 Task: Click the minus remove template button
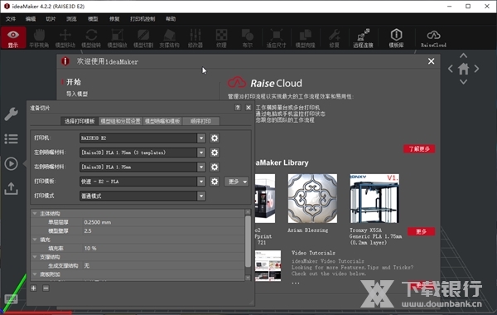[46, 288]
